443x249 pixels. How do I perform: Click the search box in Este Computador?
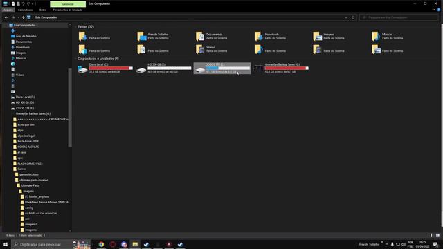[399, 17]
